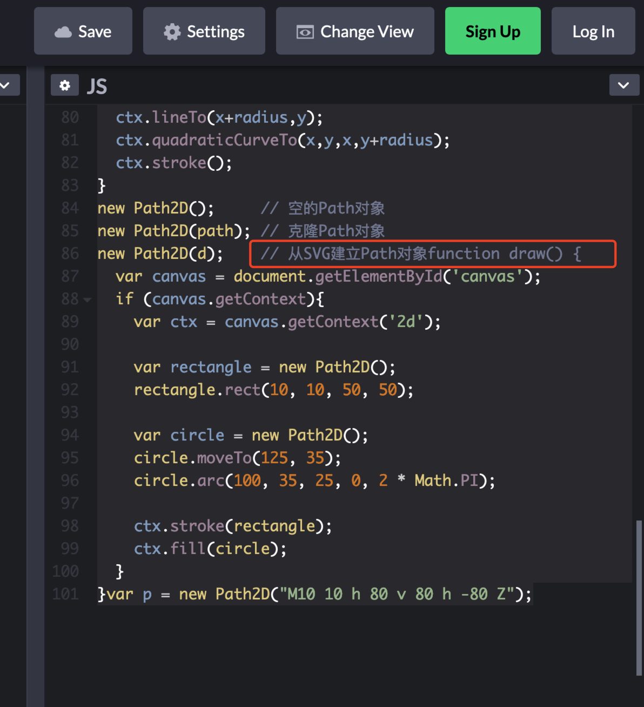The width and height of the screenshot is (644, 707).
Task: Click ctx.stroke(rectangle); on line 98
Action: [x=233, y=526]
